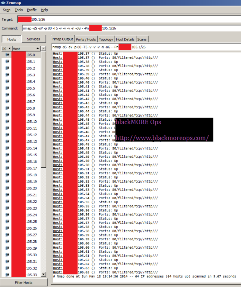Click OS icon for host 105.9
241x287 pixels.
click(7, 115)
